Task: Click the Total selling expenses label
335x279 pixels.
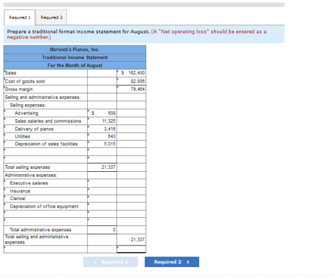Action: click(28, 167)
